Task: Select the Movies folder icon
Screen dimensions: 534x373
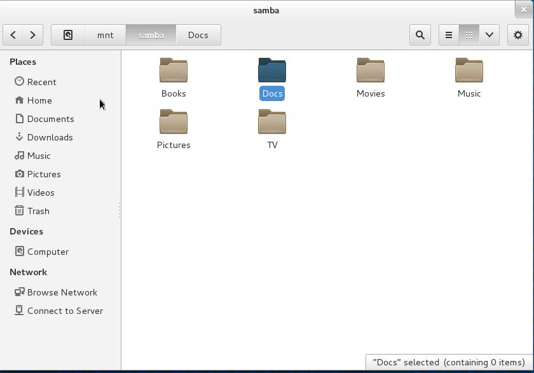Action: [x=371, y=70]
